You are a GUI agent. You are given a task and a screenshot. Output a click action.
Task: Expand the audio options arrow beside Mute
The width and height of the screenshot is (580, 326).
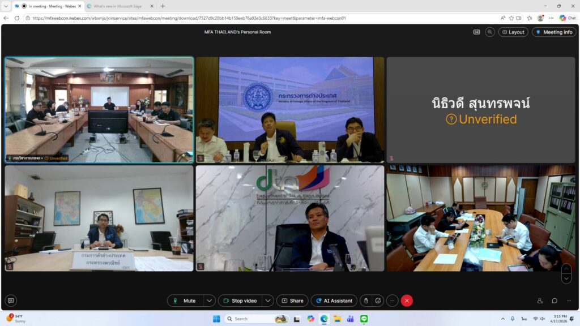pos(210,301)
